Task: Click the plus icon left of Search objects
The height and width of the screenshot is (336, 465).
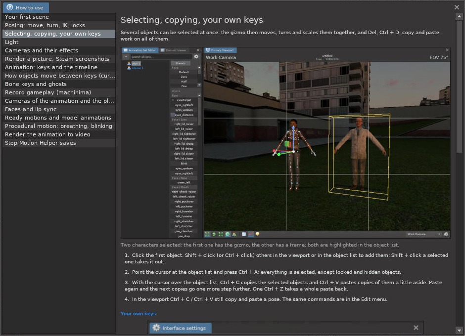Action: pos(126,57)
